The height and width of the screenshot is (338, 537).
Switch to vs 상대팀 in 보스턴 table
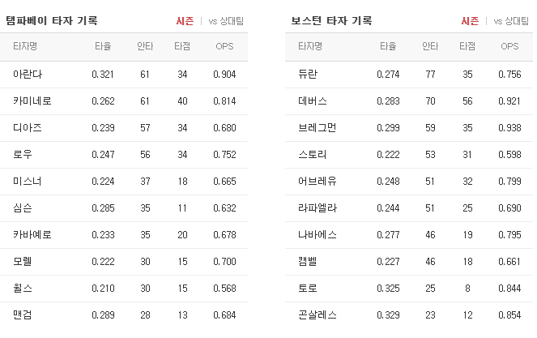coord(511,21)
